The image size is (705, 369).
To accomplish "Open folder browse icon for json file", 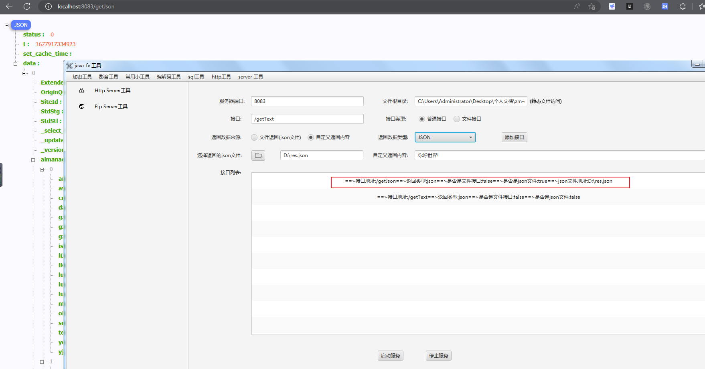I will tap(258, 155).
